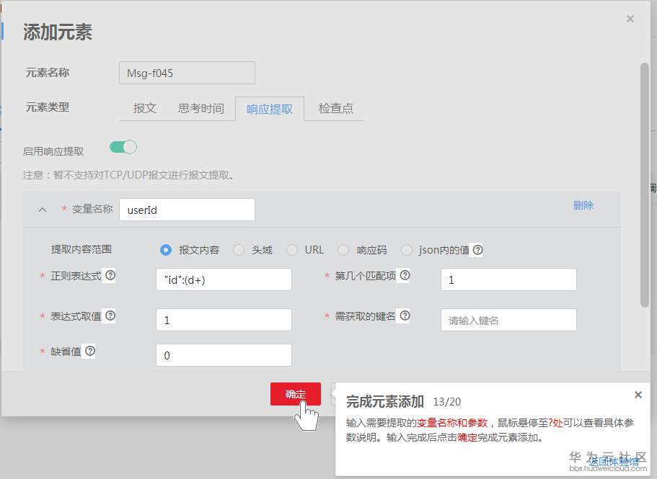The height and width of the screenshot is (479, 657).
Task: Close the 添加元素 dialog with the X
Action: 630,19
